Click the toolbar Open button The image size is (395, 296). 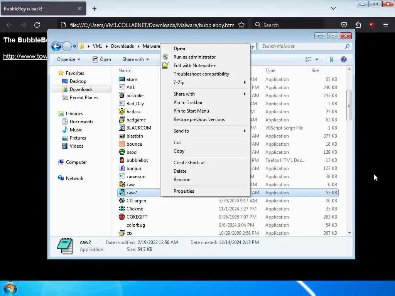[x=102, y=59]
